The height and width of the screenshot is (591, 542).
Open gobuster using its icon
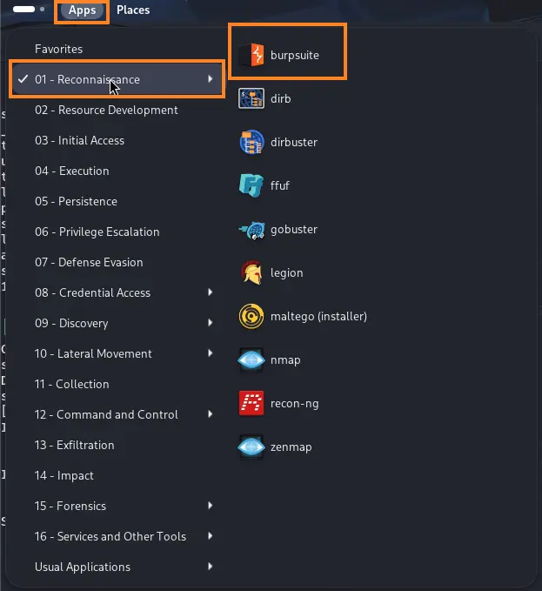pyautogui.click(x=251, y=229)
